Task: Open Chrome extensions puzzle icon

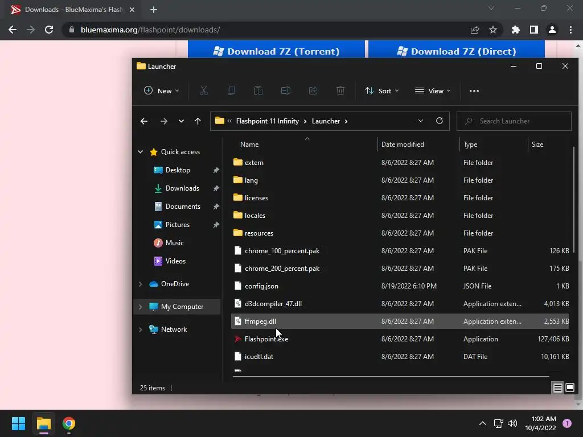Action: [x=516, y=30]
